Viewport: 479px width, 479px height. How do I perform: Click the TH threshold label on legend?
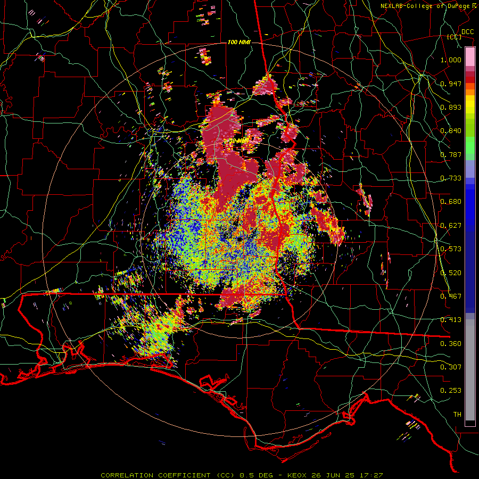(x=457, y=415)
